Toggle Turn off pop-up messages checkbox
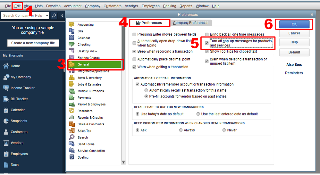This screenshot has width=320, height=175. 207,43
